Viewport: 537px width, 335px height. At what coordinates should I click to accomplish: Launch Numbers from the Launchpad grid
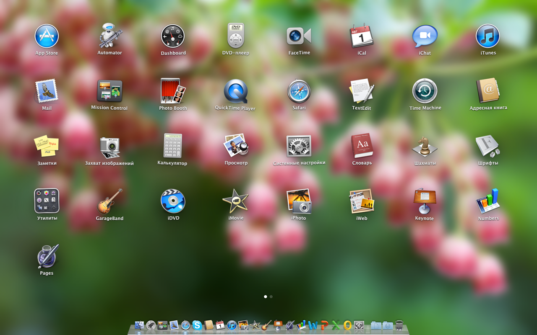click(x=488, y=201)
